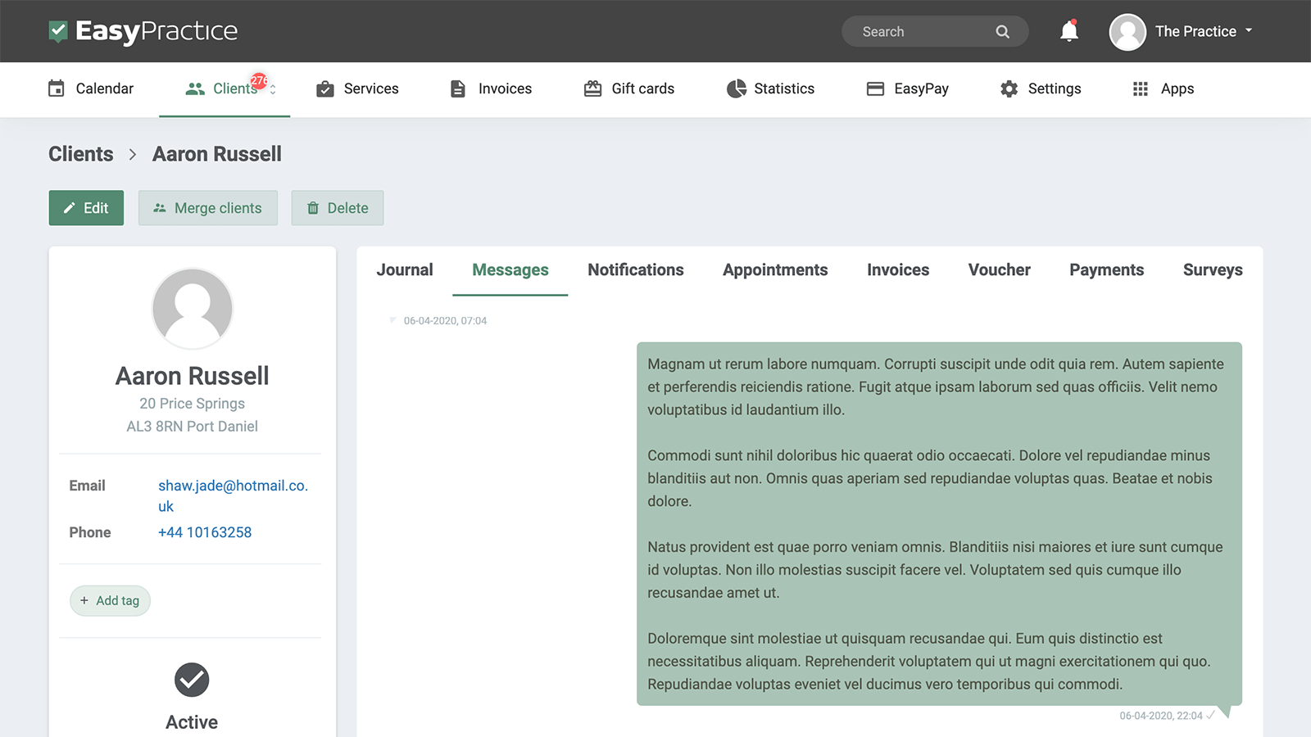Click the EasyPay card icon

(x=874, y=88)
